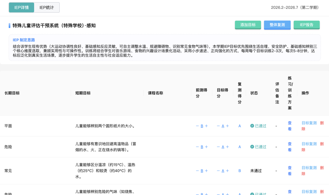Screen dimensions: 329x195
Task: Increase 目标得分 in the 回避高温物品 row
Action: 228,147
